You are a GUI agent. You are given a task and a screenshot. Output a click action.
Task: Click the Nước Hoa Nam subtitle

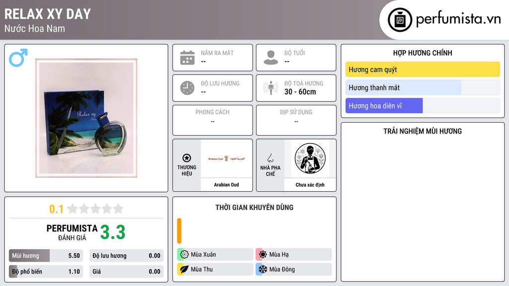pos(35,28)
